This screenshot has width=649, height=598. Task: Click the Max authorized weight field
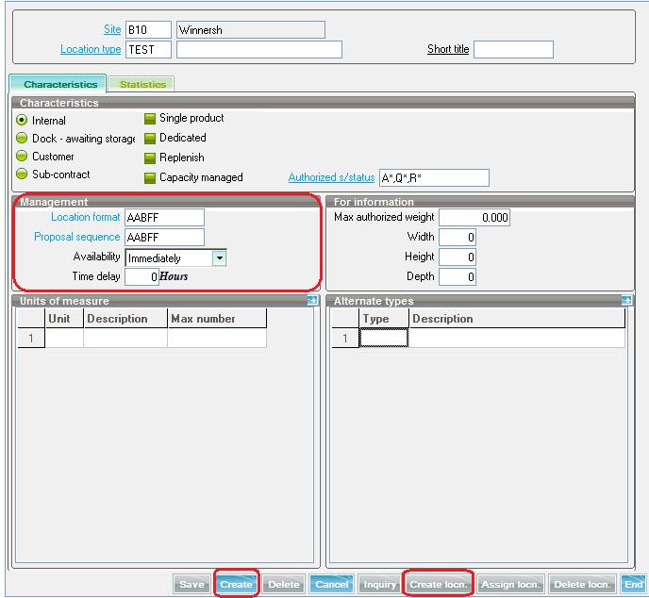click(x=474, y=217)
